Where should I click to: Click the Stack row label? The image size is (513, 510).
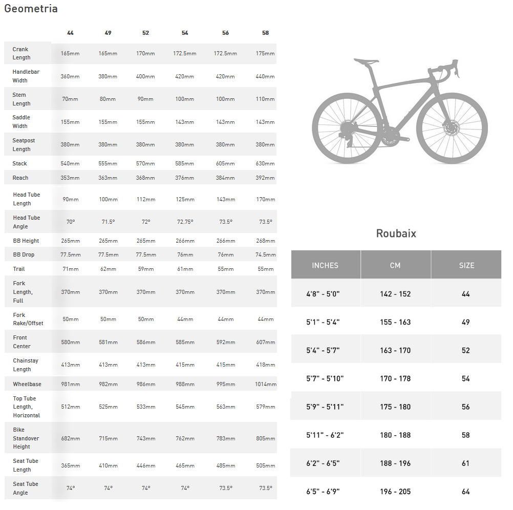[x=19, y=163]
